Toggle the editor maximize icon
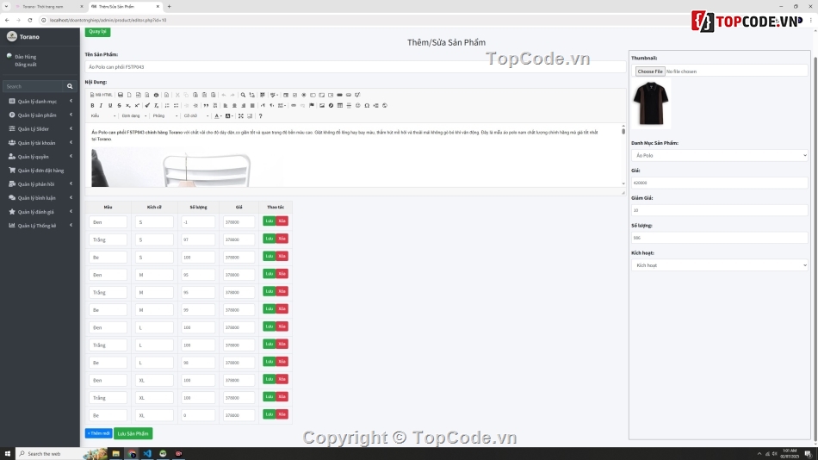Viewport: 818px width, 460px height. pos(241,116)
